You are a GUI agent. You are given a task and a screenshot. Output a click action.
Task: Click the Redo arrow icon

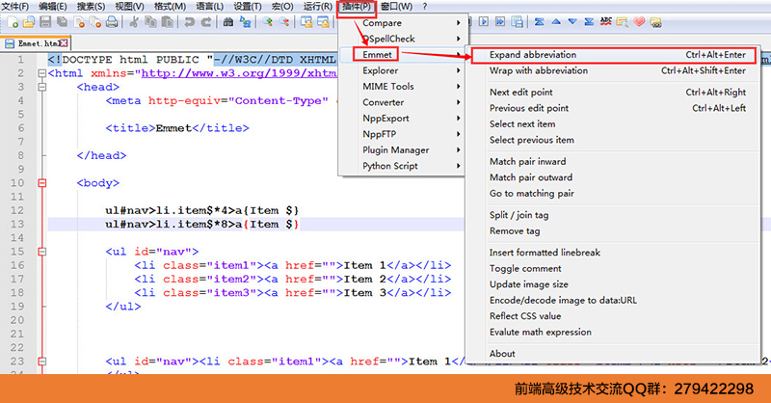206,22
